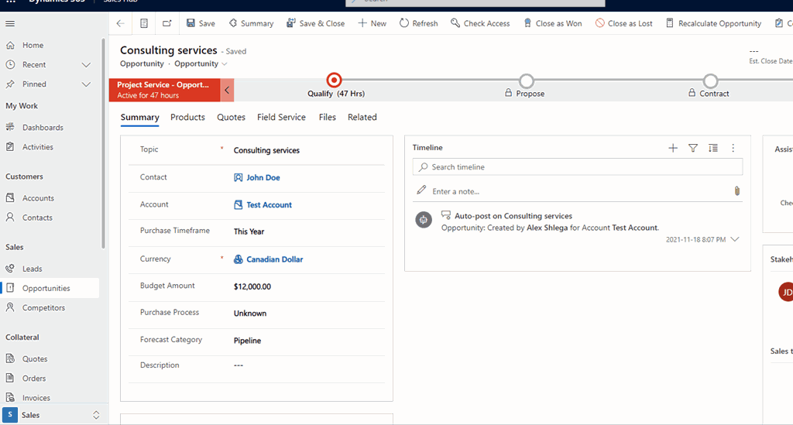Image resolution: width=793 pixels, height=425 pixels.
Task: Switch to the Summary tab
Action: [139, 117]
